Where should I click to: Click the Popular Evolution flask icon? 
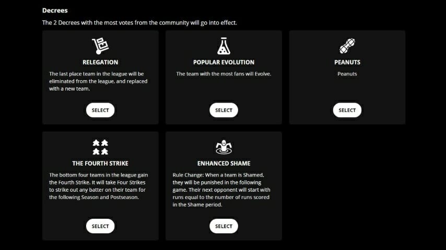pyautogui.click(x=224, y=46)
